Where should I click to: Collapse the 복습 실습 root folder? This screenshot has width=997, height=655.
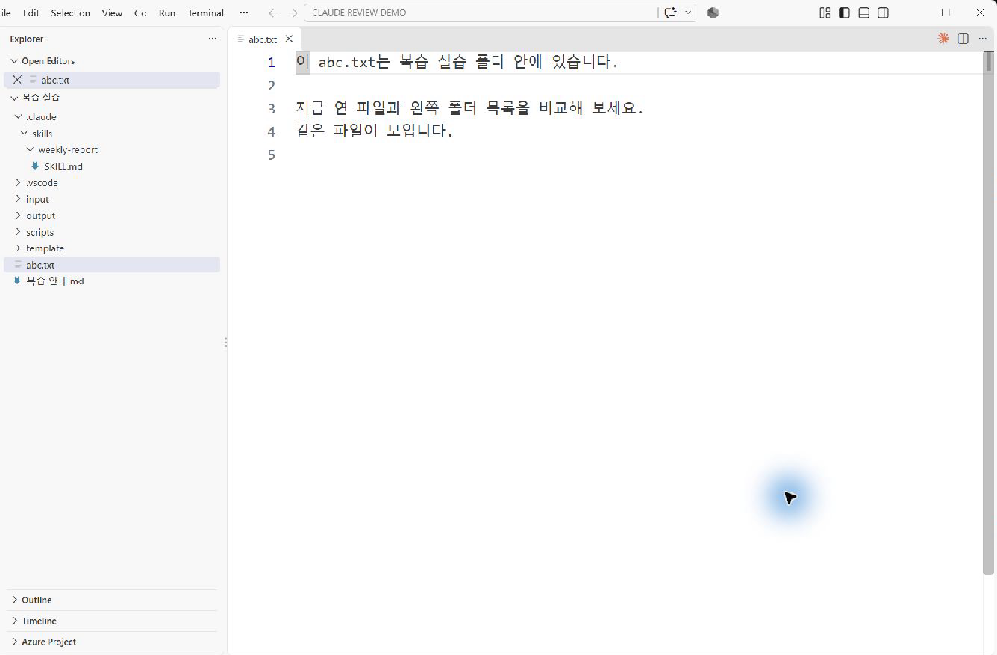pyautogui.click(x=14, y=98)
